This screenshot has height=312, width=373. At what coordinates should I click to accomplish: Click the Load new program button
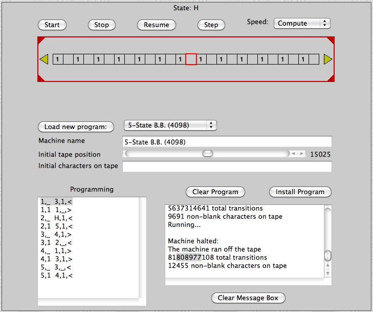pos(76,127)
